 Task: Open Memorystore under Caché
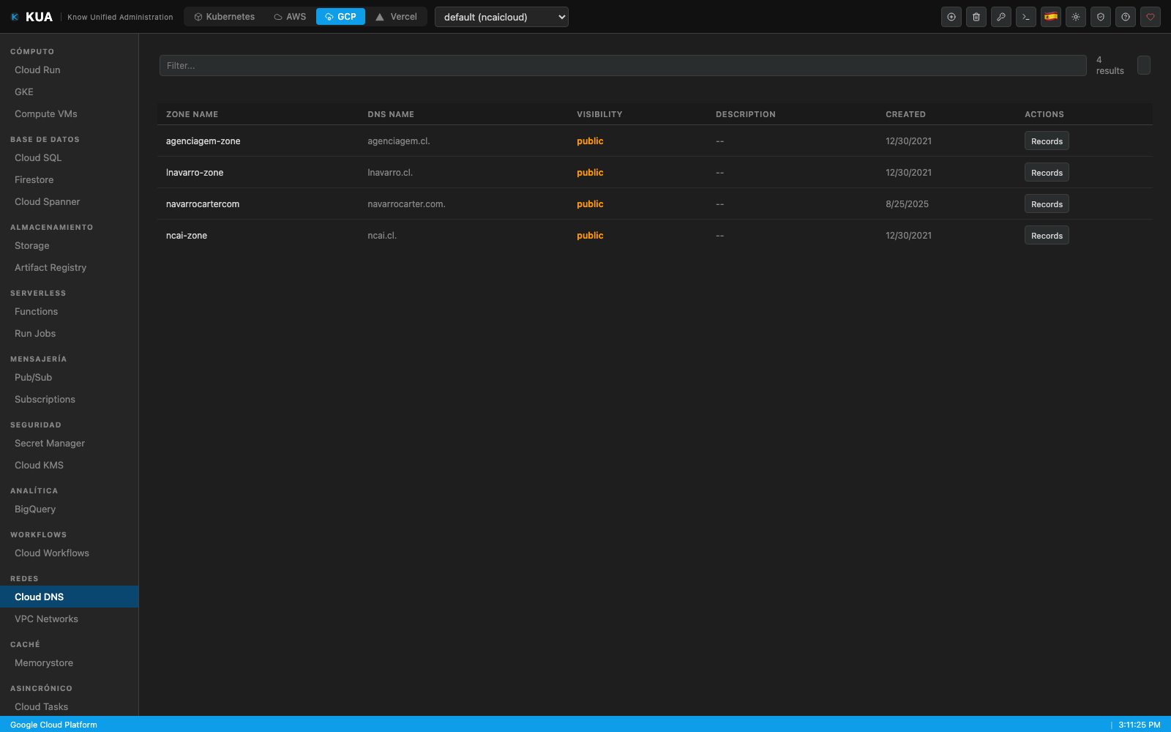click(x=70, y=662)
